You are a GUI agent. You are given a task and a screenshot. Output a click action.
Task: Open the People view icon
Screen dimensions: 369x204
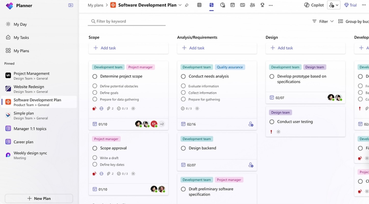tap(252, 5)
